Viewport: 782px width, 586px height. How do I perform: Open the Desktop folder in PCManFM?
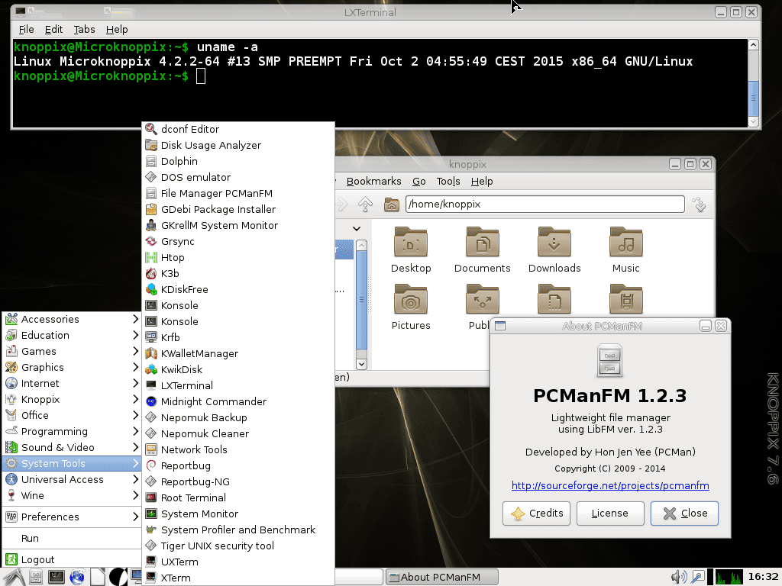pos(410,250)
